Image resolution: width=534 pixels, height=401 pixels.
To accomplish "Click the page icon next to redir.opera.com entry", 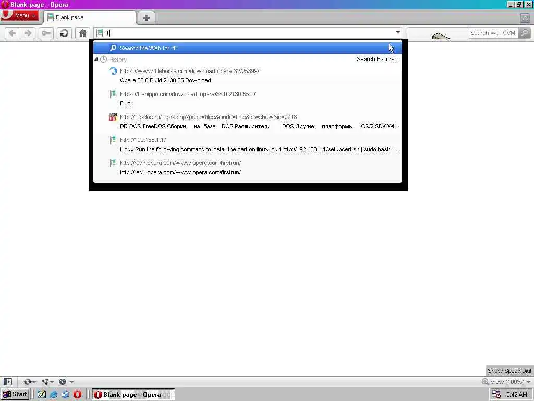I will coord(113,163).
